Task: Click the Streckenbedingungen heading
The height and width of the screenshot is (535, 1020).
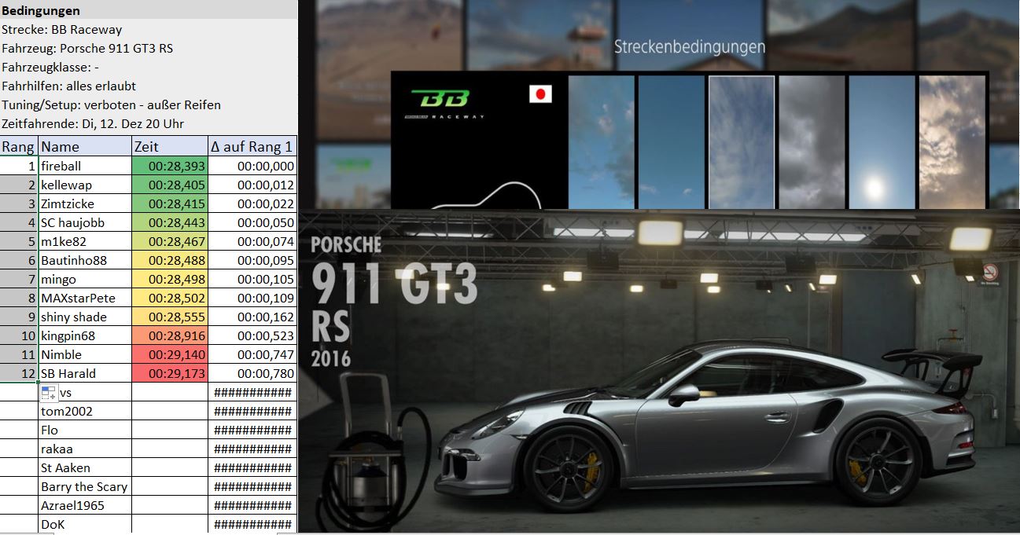Action: tap(690, 47)
